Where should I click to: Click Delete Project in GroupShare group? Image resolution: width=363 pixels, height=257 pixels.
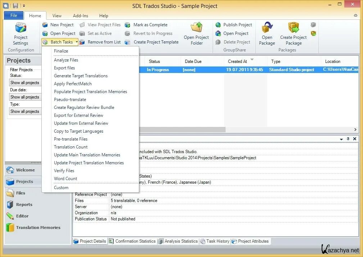[233, 42]
